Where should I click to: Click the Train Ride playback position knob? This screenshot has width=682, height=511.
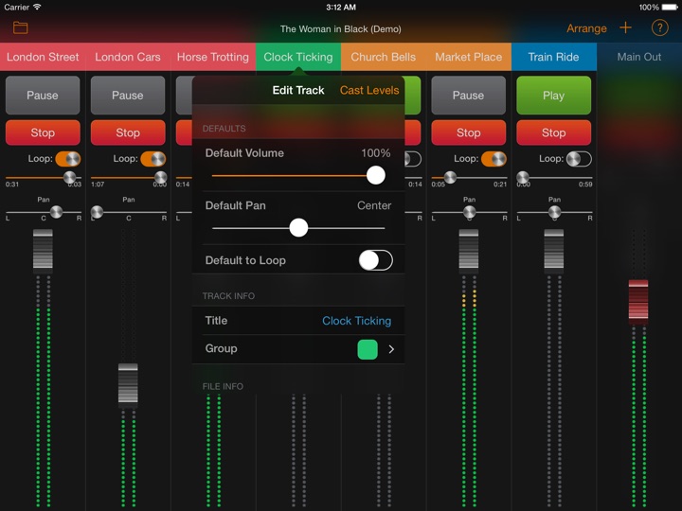pyautogui.click(x=523, y=177)
